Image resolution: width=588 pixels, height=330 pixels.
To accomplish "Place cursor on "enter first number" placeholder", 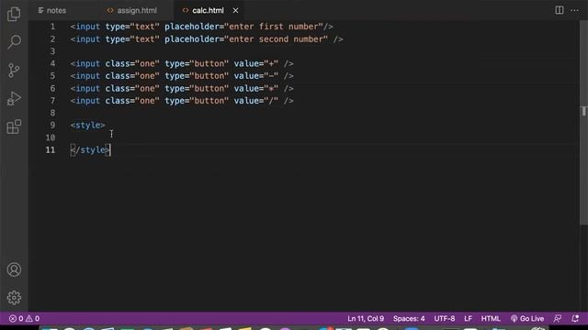I will click(x=274, y=27).
